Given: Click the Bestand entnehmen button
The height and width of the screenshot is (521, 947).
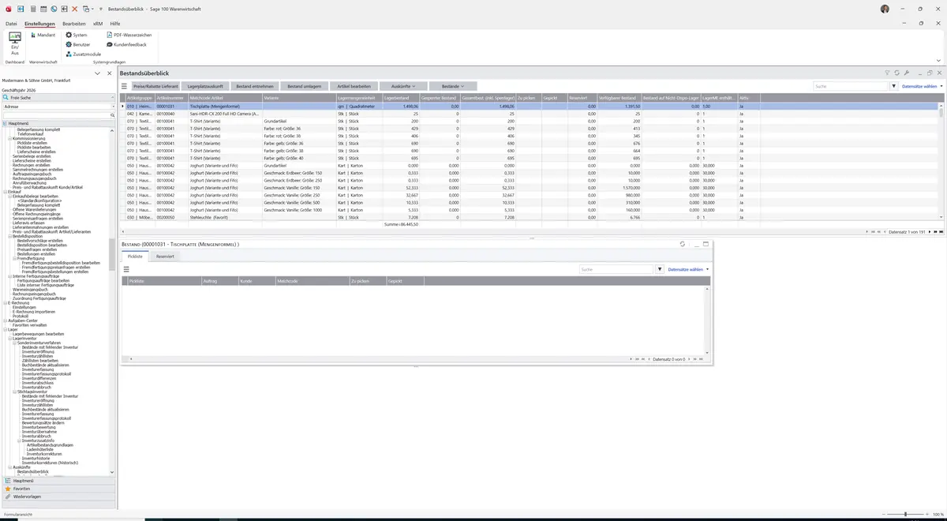Looking at the screenshot, I should (255, 86).
